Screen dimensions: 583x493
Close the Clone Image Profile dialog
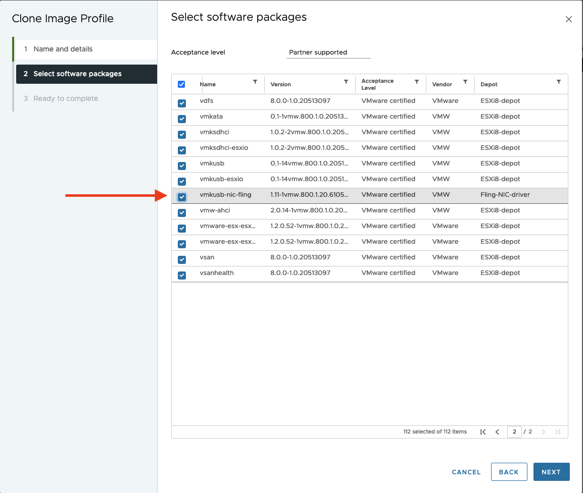[x=569, y=20]
